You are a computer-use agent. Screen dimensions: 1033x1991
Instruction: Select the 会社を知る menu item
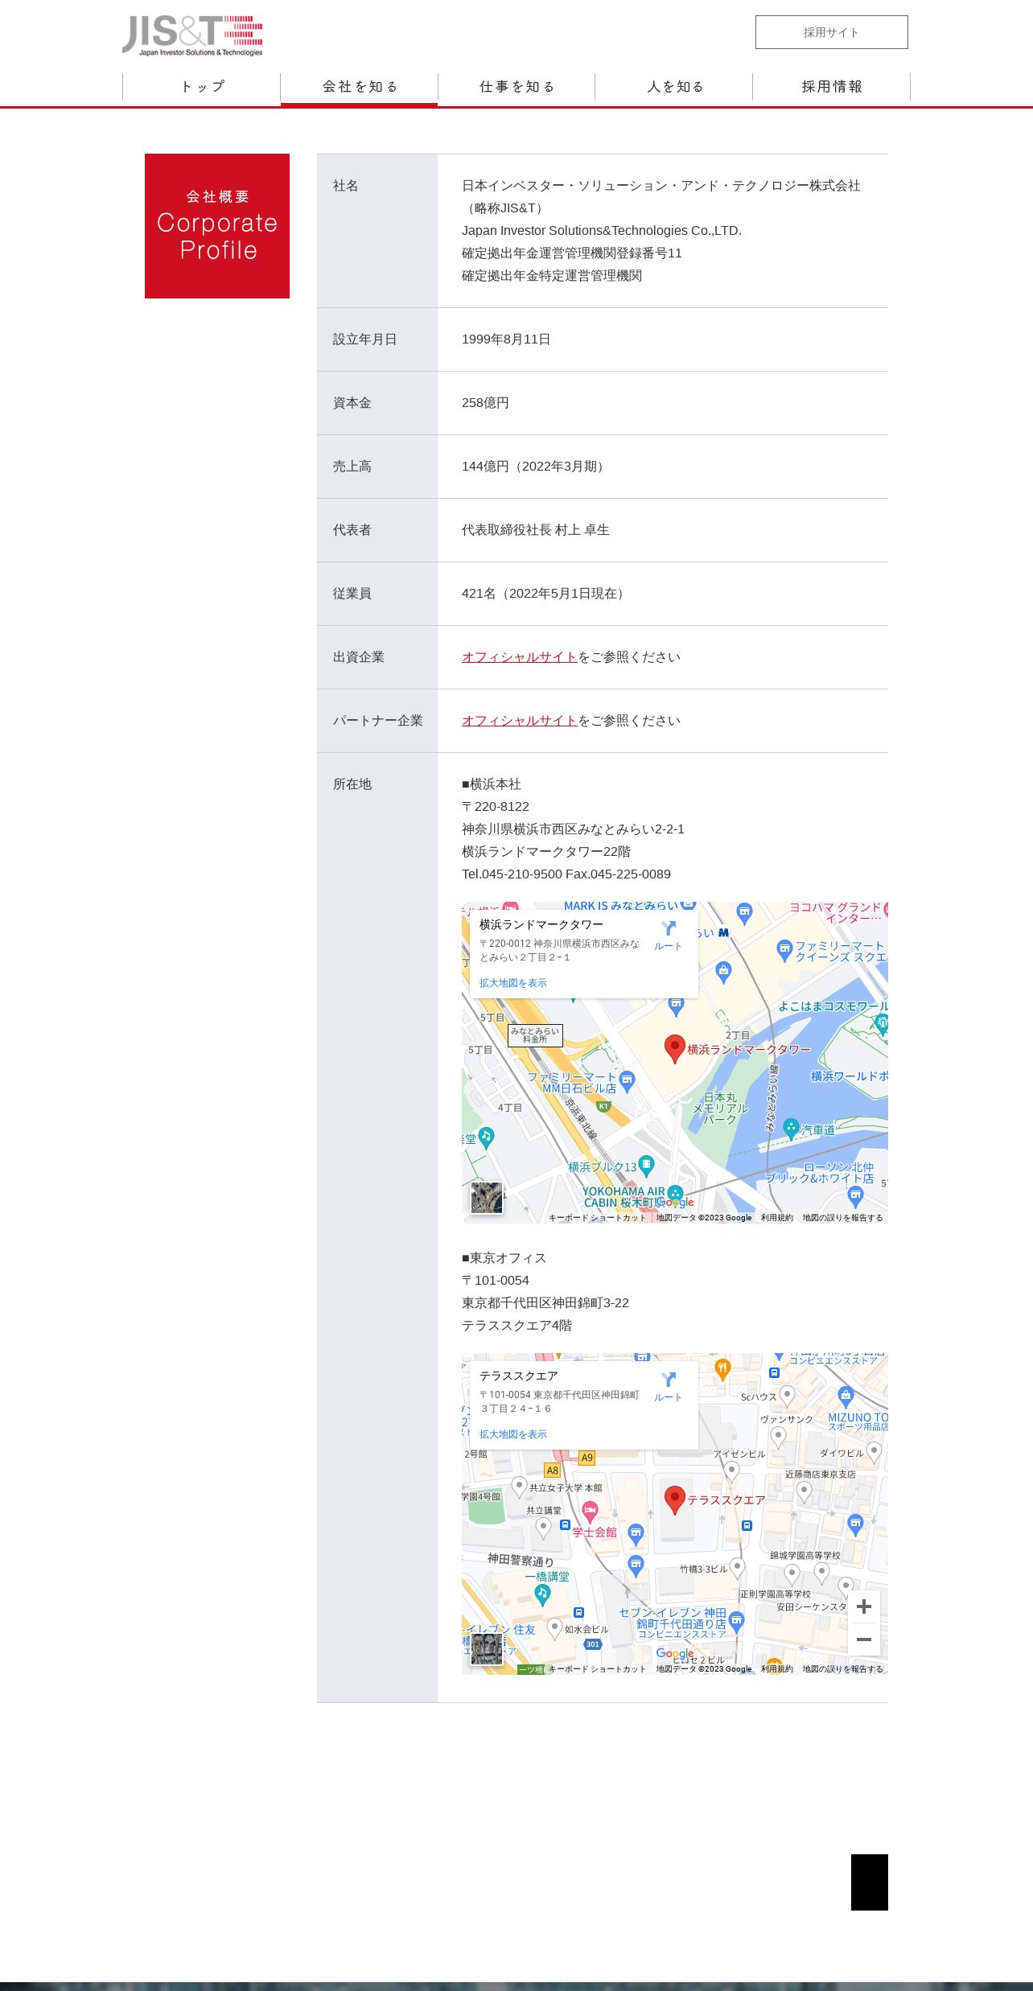pos(360,87)
